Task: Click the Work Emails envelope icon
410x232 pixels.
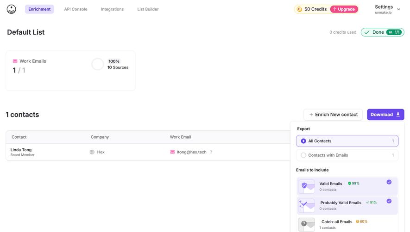Action: [x=15, y=61]
